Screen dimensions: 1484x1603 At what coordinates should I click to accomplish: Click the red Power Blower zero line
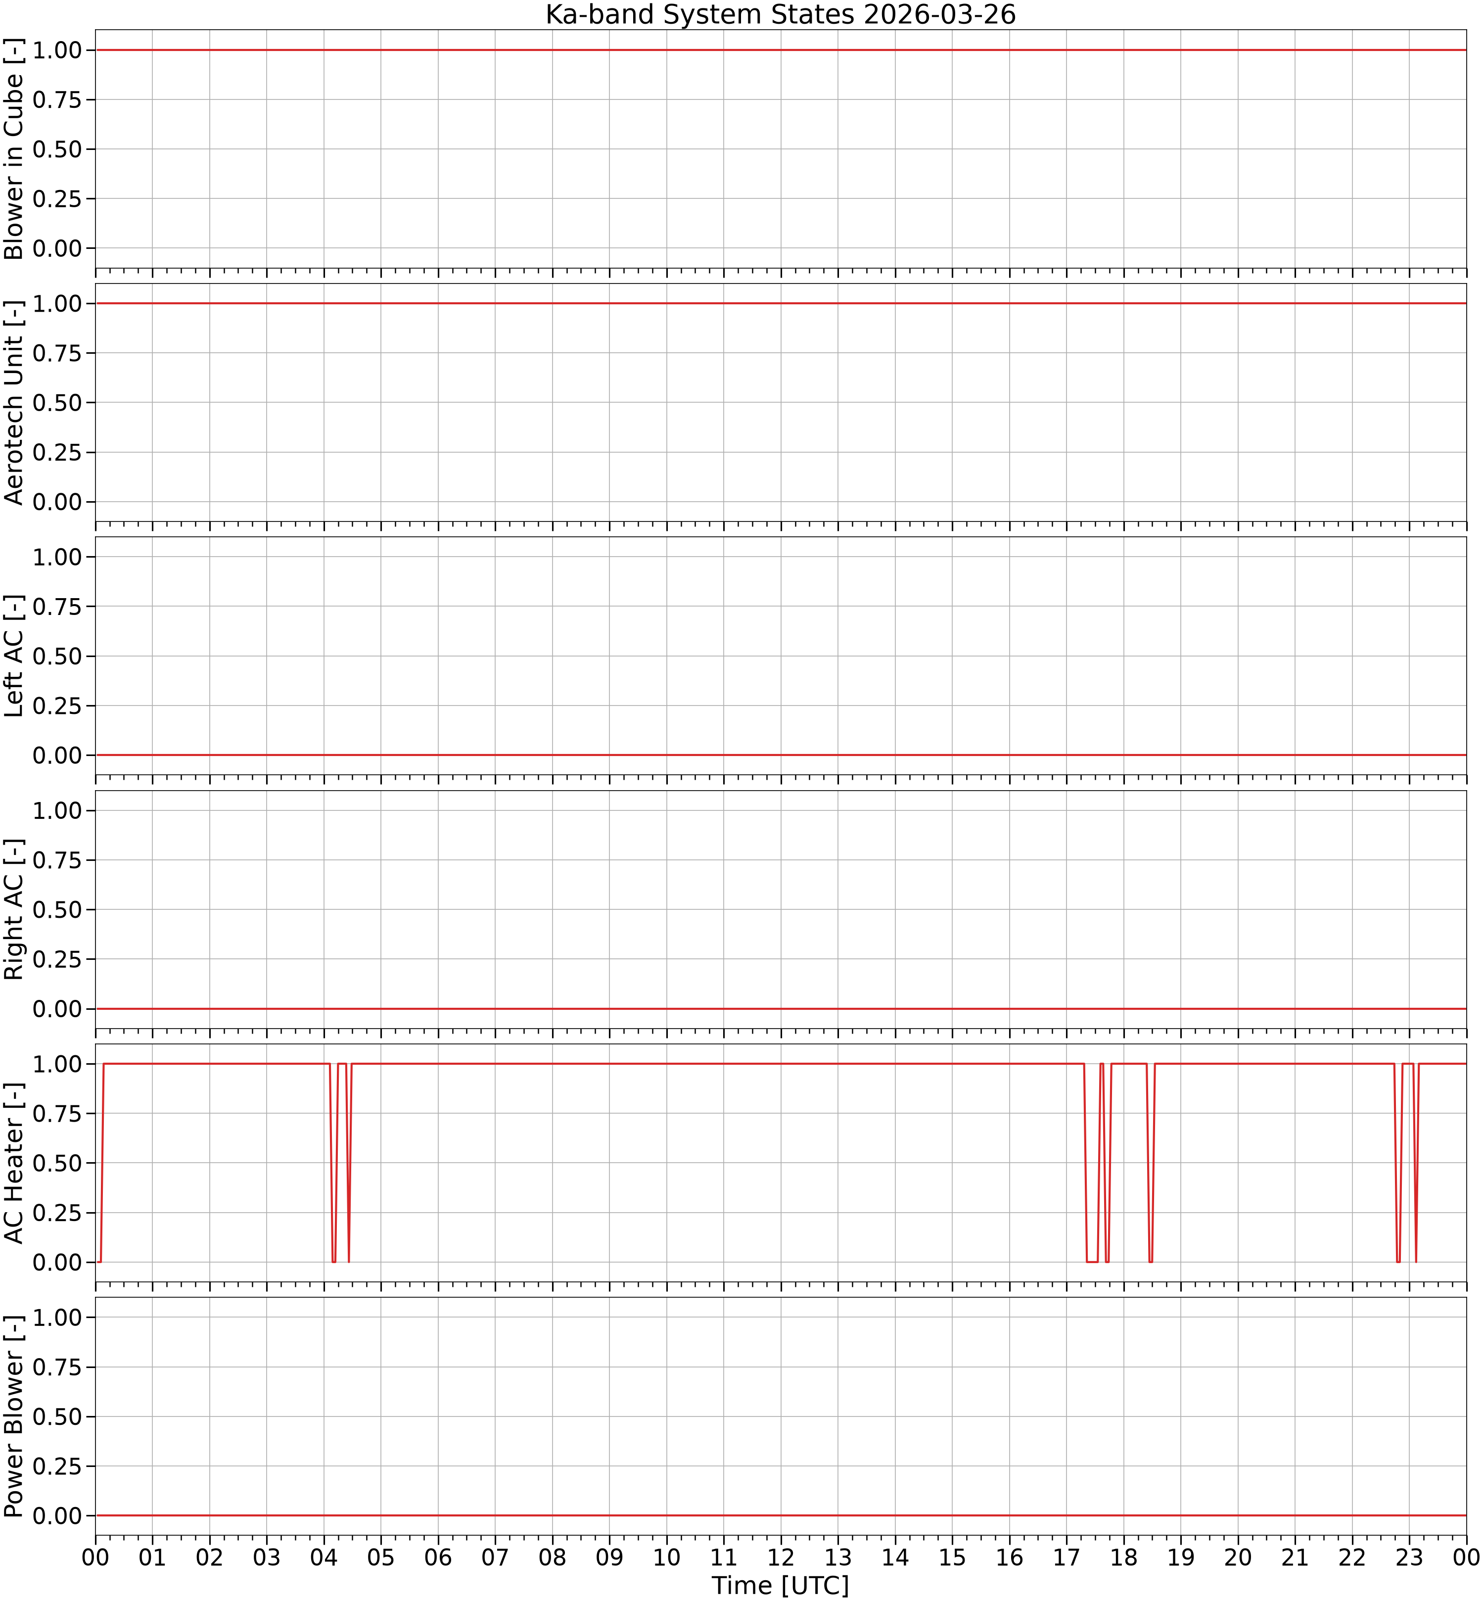pyautogui.click(x=781, y=1515)
